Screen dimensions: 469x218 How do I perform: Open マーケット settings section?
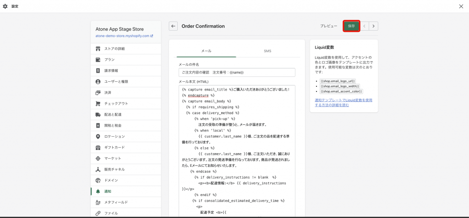(126, 158)
